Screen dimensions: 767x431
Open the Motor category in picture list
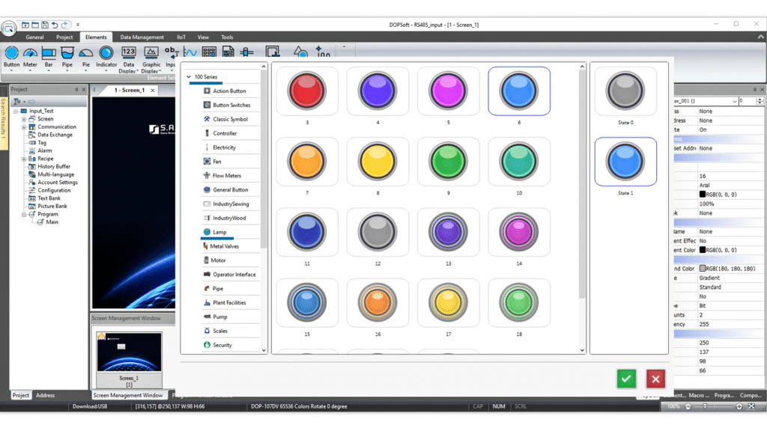[218, 260]
